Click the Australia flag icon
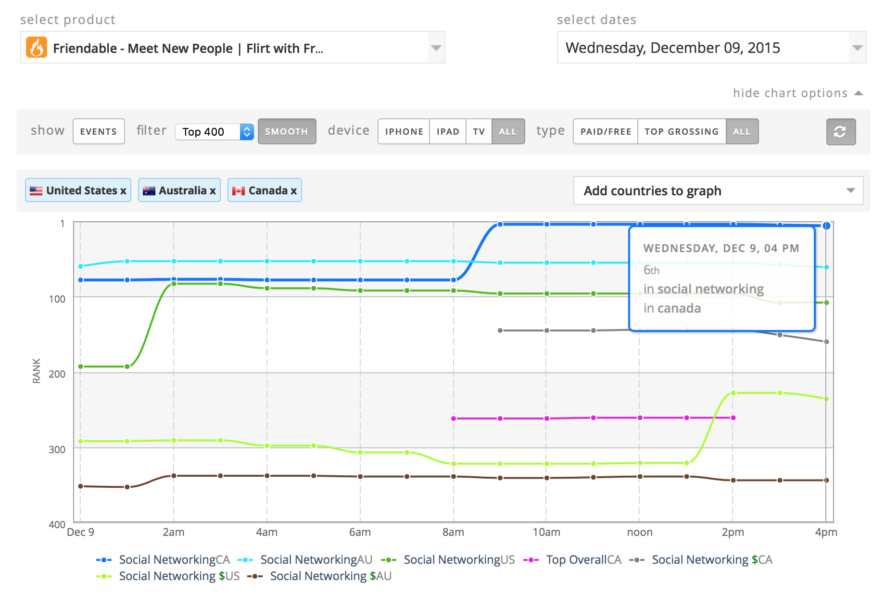This screenshot has width=885, height=609. tap(150, 190)
